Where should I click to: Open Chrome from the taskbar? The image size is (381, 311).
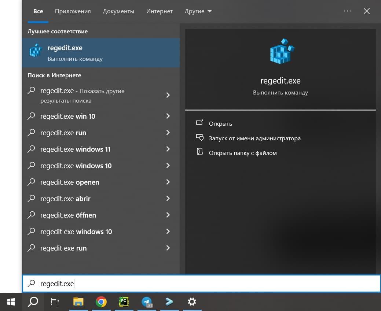[101, 301]
